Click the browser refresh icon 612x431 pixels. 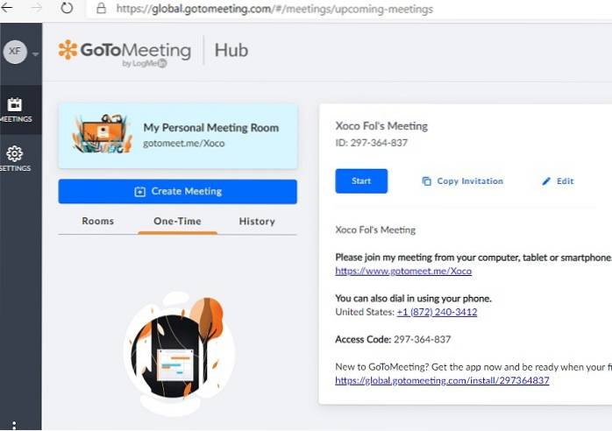tap(67, 9)
